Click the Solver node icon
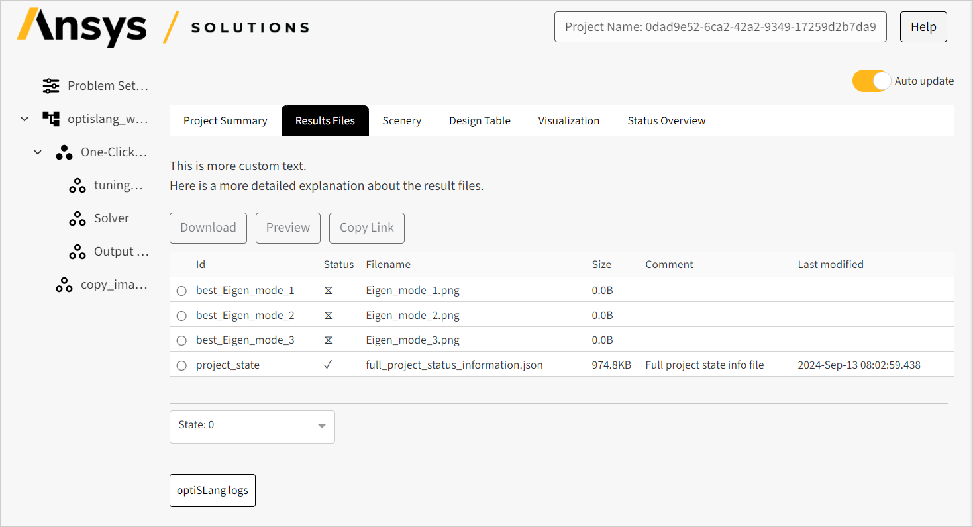Image resolution: width=973 pixels, height=527 pixels. coord(77,218)
